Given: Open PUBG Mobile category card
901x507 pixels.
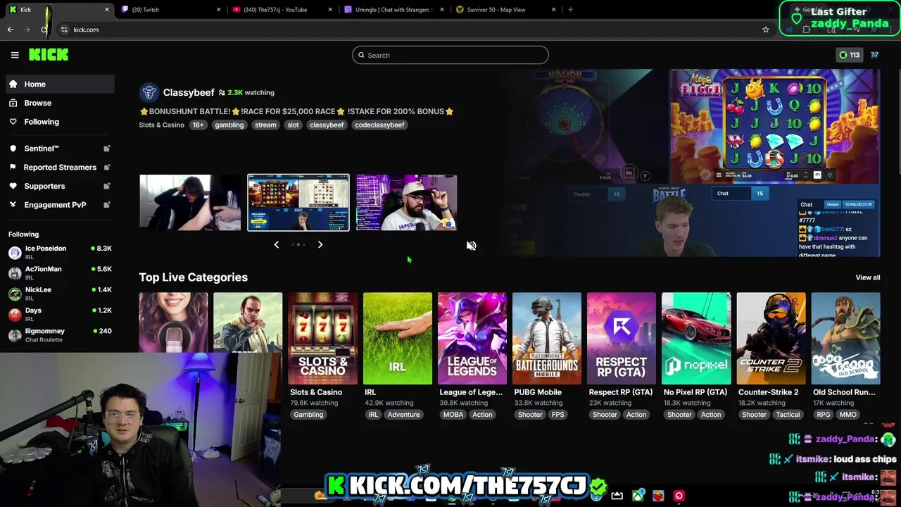Looking at the screenshot, I should click(x=547, y=339).
